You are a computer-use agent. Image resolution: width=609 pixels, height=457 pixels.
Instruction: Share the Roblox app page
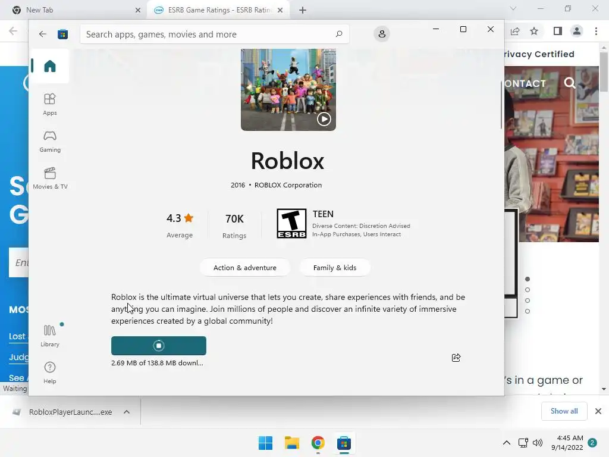(456, 358)
